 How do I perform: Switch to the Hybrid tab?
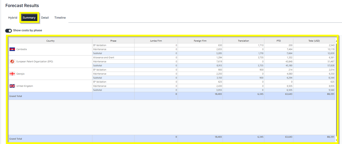(13, 18)
